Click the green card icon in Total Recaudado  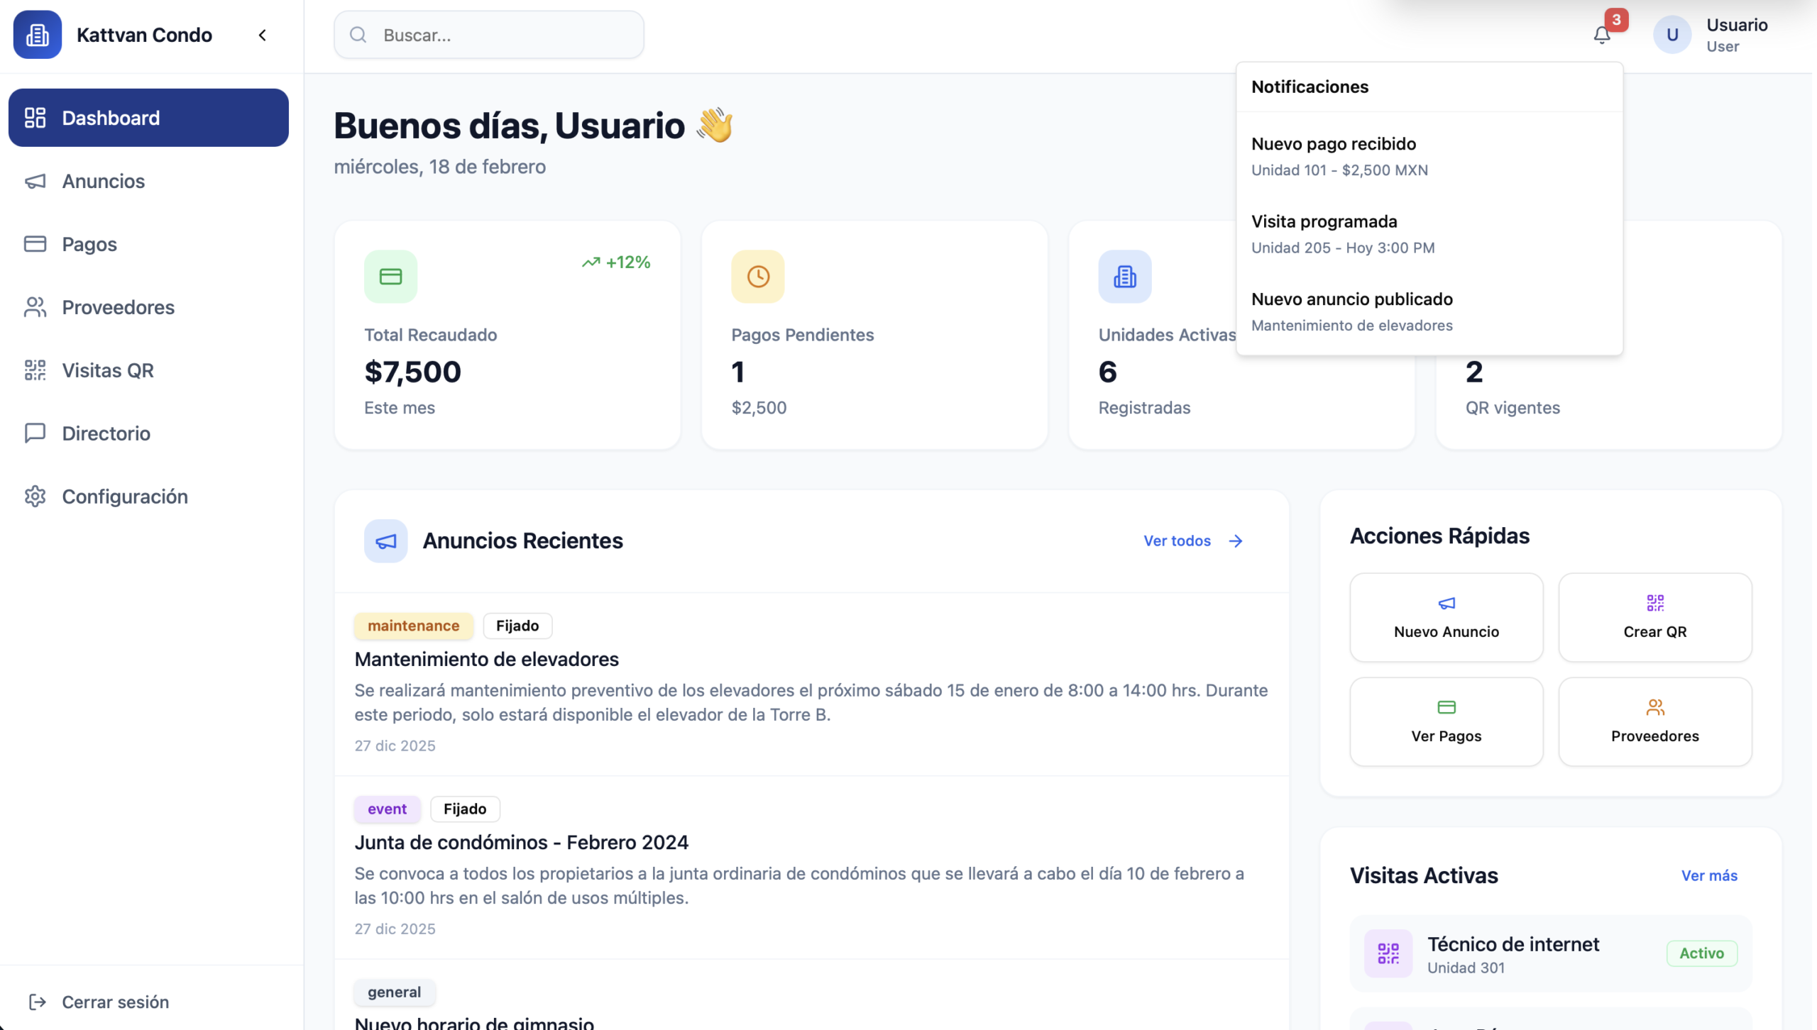coord(390,277)
